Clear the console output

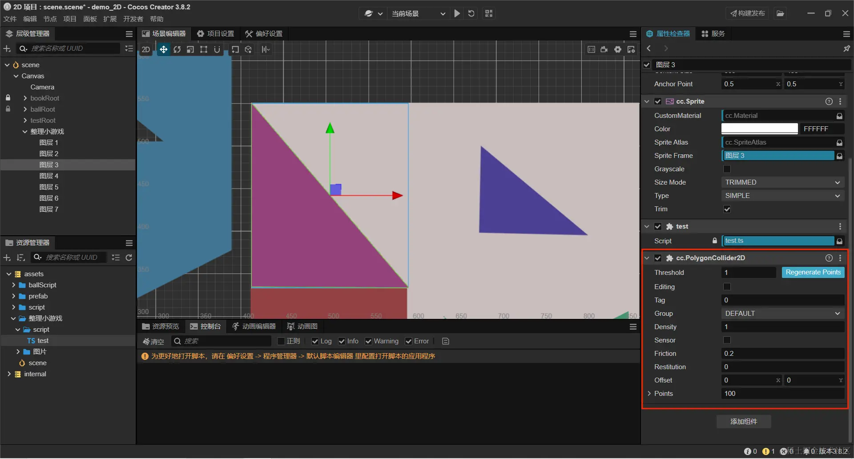(153, 341)
